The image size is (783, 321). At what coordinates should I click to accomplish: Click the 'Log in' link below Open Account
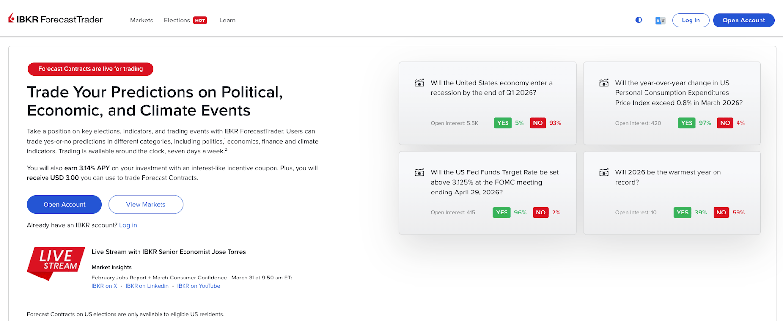tap(128, 225)
